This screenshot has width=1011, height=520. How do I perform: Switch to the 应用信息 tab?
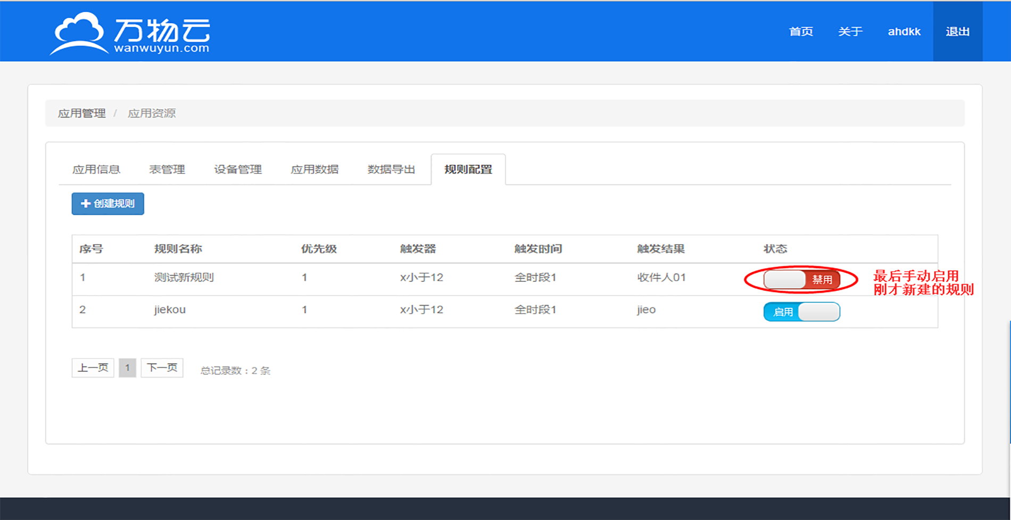[x=96, y=170]
